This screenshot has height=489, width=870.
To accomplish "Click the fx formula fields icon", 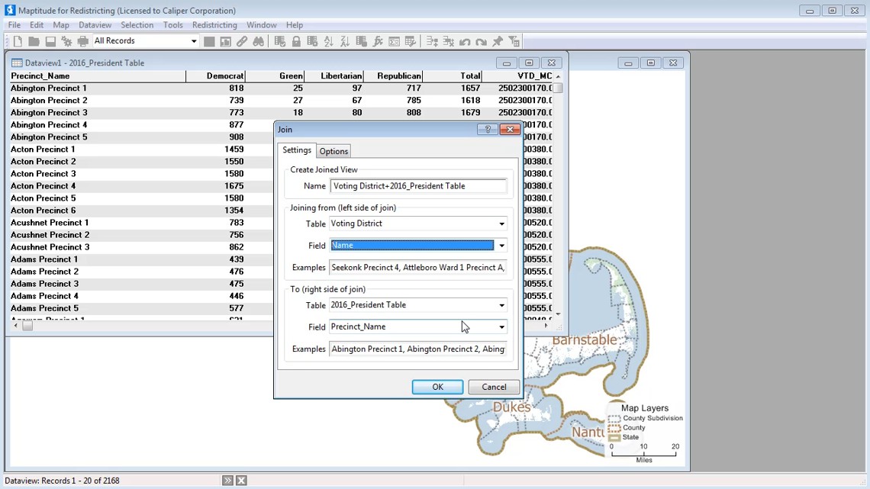I will pyautogui.click(x=378, y=41).
